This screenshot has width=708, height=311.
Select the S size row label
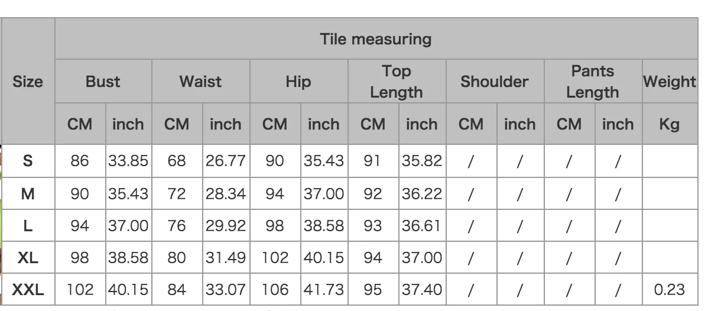[x=28, y=160]
